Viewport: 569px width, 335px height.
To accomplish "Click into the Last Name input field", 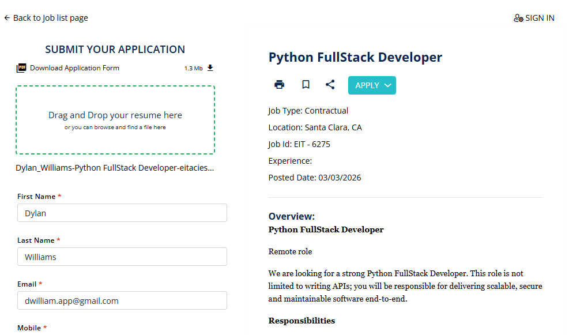I will pyautogui.click(x=122, y=257).
